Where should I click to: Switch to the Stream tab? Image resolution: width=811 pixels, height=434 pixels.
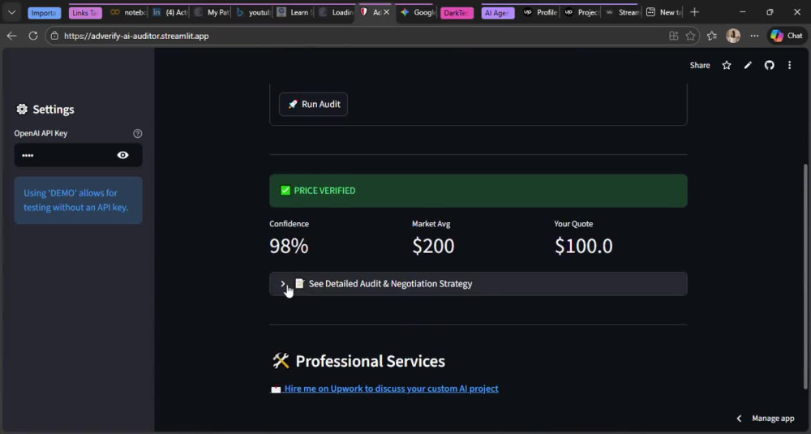click(623, 12)
